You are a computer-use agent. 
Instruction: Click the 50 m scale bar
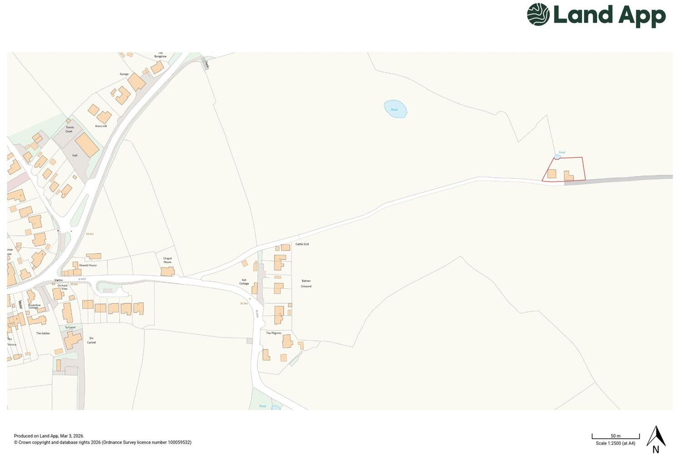(x=615, y=436)
